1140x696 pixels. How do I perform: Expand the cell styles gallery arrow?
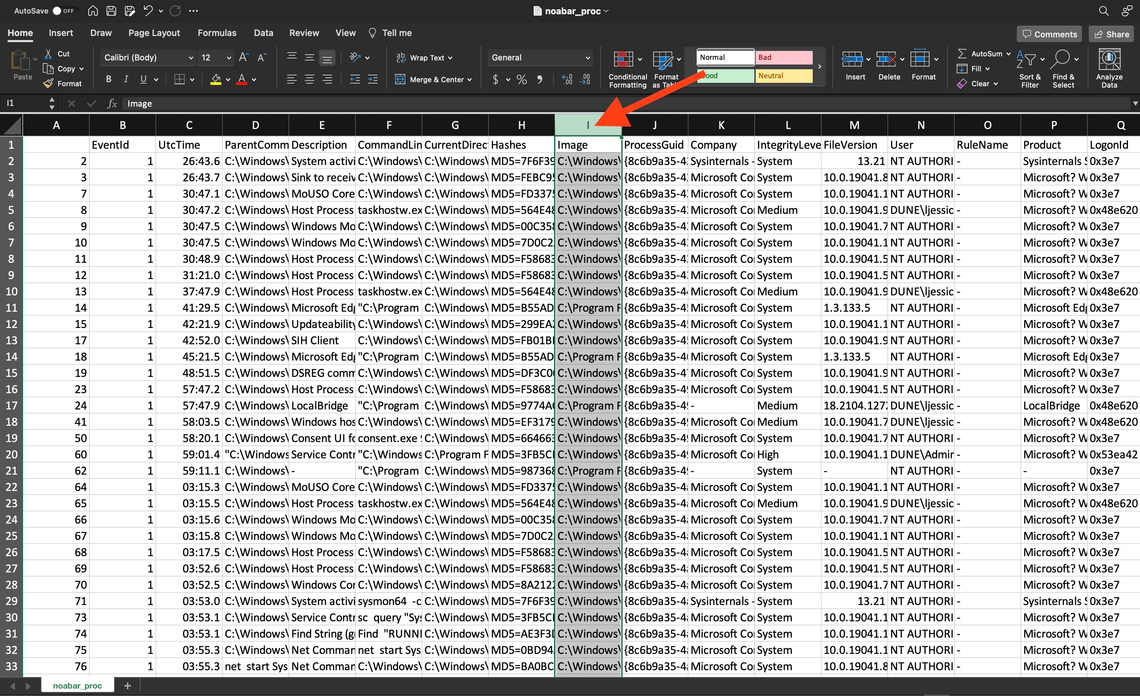[820, 67]
